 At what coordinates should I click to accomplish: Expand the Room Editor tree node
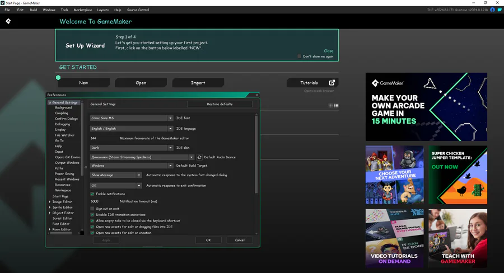point(50,229)
